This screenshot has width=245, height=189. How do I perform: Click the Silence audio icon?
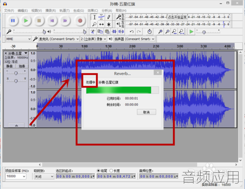click(121, 31)
